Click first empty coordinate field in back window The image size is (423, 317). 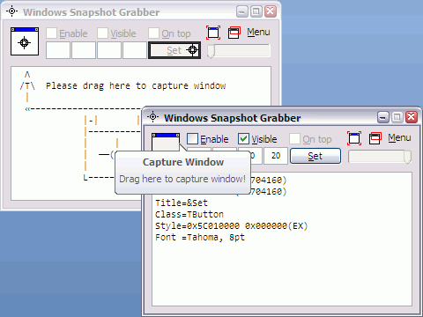click(58, 50)
